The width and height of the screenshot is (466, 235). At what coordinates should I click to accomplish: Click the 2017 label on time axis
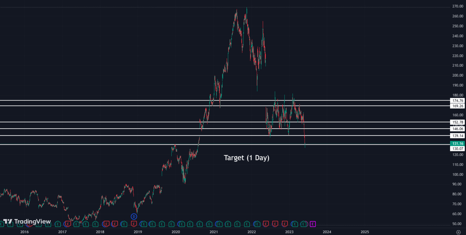[62, 232]
